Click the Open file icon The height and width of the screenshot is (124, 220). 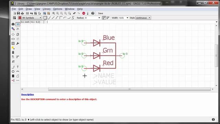point(14,13)
